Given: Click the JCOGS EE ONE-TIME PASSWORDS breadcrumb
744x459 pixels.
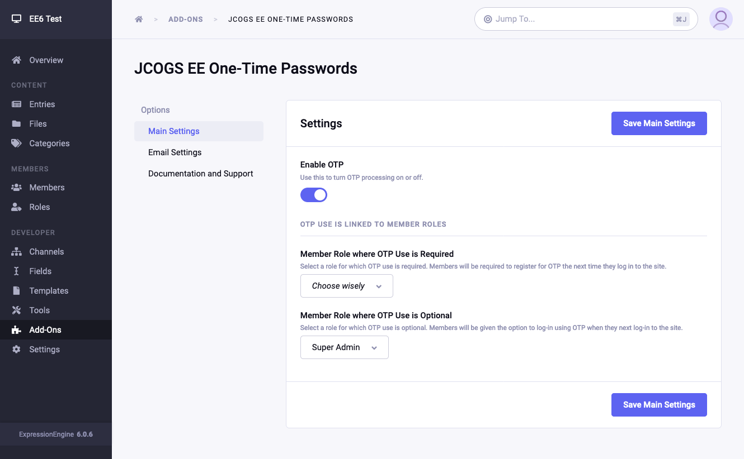Looking at the screenshot, I should pos(290,19).
